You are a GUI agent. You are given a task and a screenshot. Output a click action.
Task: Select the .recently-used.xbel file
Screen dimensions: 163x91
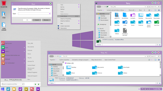pyautogui.click(x=125, y=32)
